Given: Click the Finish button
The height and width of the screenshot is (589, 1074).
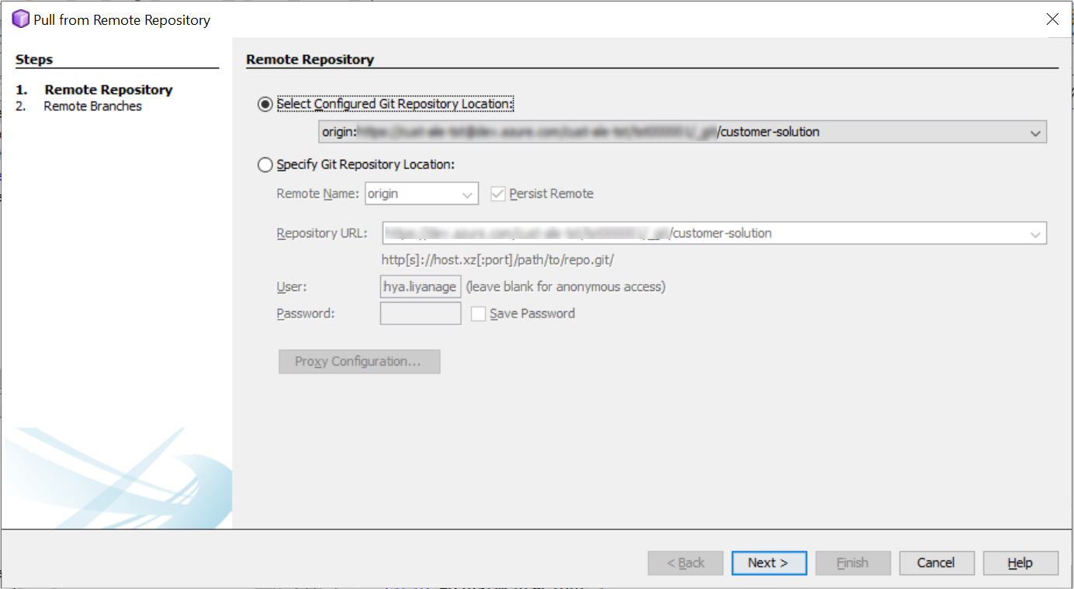Looking at the screenshot, I should point(851,563).
